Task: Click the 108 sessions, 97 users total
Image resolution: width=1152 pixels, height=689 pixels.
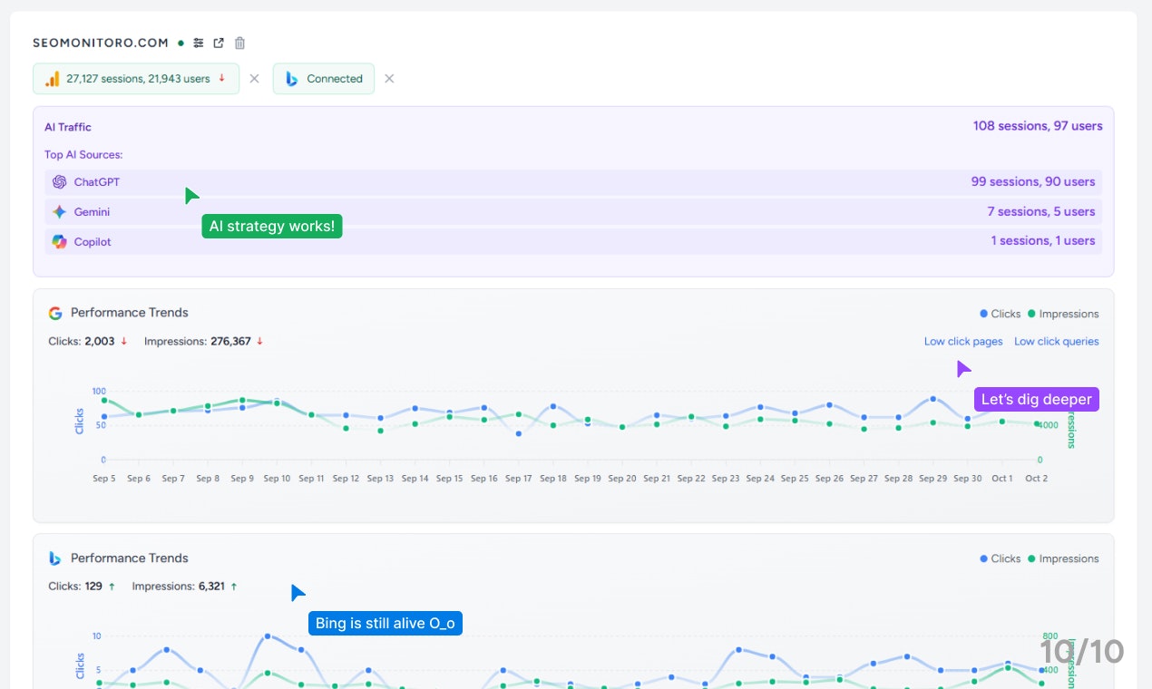Action: 1038,126
